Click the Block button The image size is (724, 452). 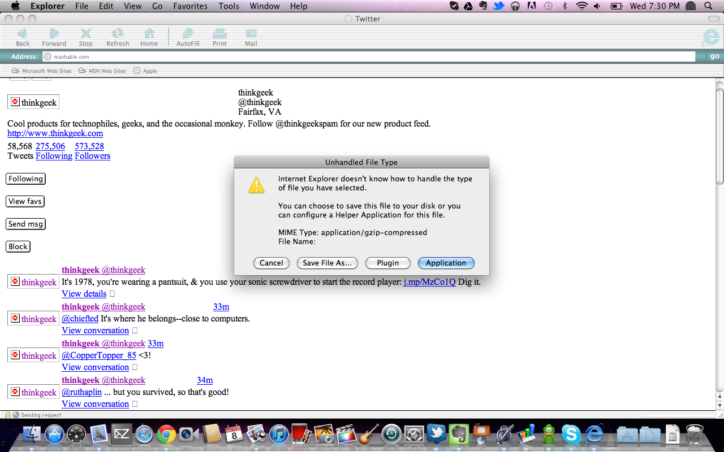[x=18, y=246]
